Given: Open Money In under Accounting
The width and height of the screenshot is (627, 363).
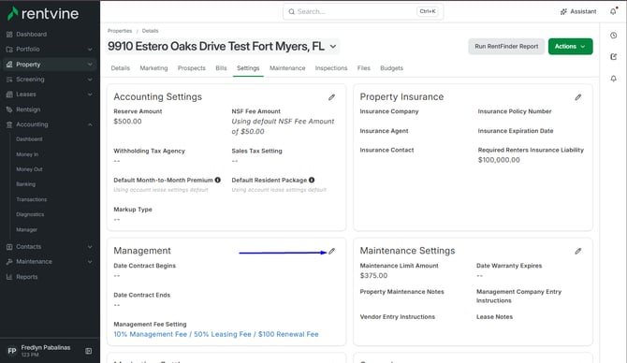Looking at the screenshot, I should tap(27, 154).
